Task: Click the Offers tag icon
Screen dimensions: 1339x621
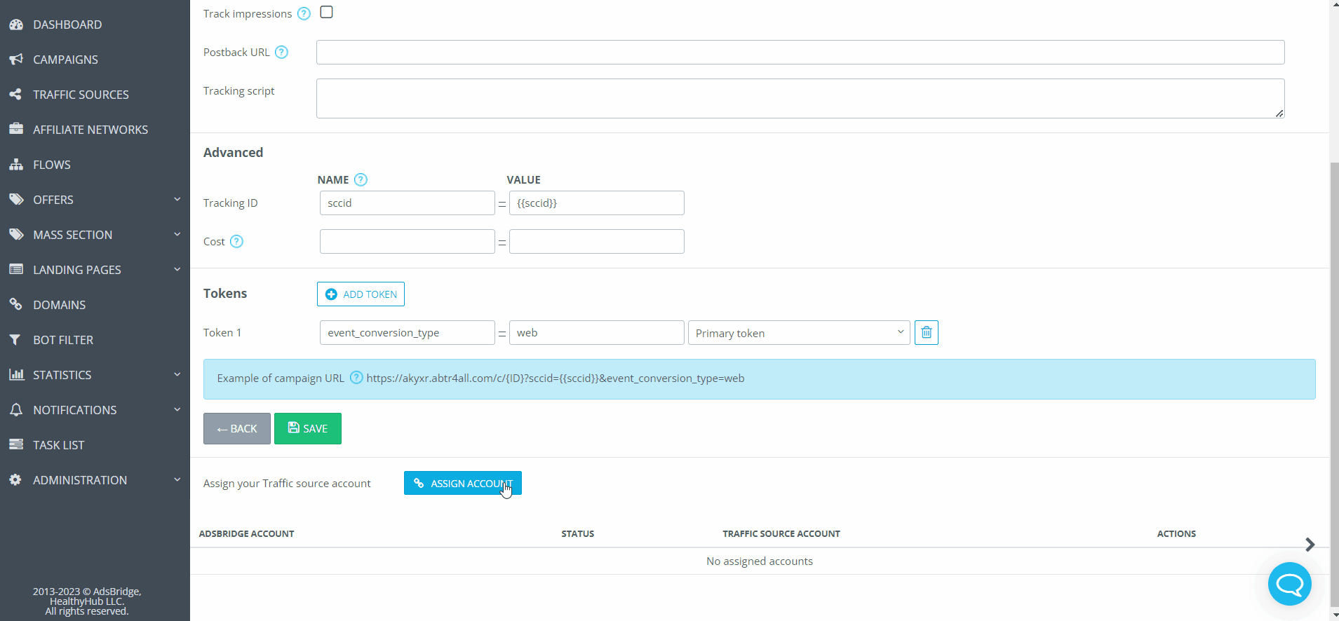Action: (x=16, y=200)
